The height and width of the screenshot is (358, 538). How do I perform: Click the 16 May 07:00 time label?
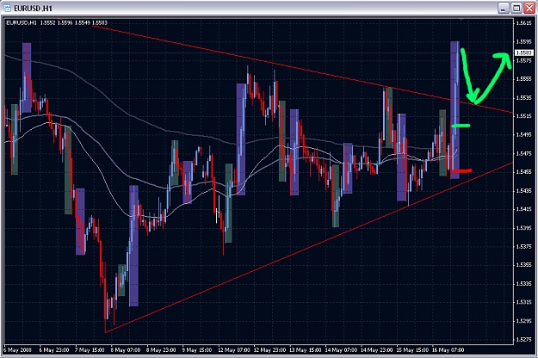(x=448, y=350)
